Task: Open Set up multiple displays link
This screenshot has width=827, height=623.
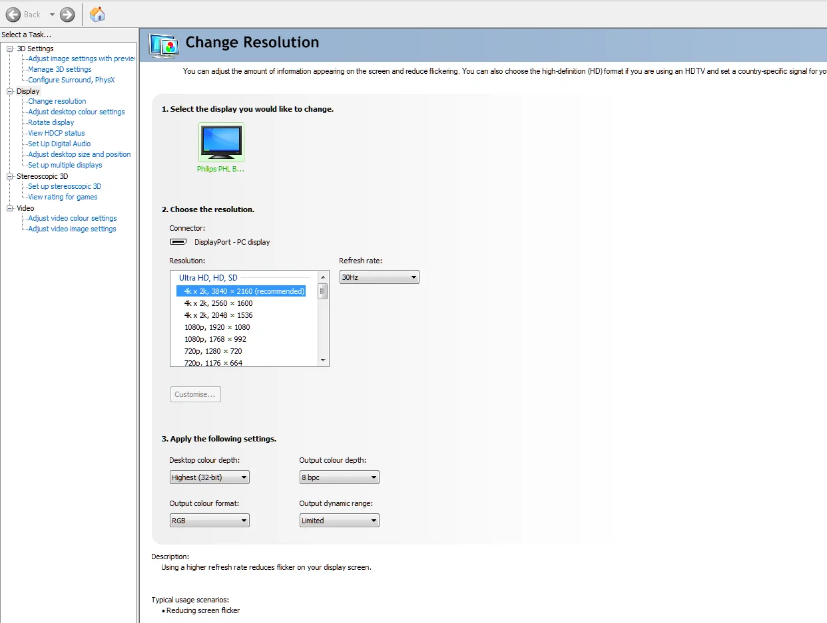Action: [x=65, y=165]
